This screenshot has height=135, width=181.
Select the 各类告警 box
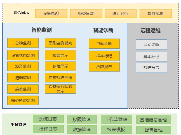pos(86,13)
